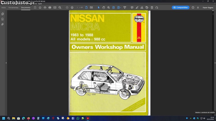Switch to the Início tab
The width and height of the screenshot is (216, 121).
click(x=3, y=7)
